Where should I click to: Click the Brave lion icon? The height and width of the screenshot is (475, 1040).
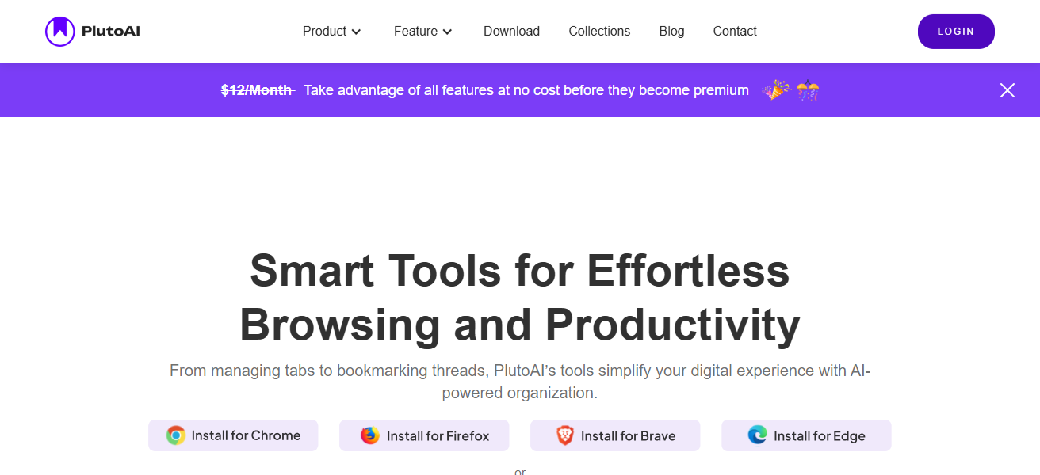pos(564,435)
